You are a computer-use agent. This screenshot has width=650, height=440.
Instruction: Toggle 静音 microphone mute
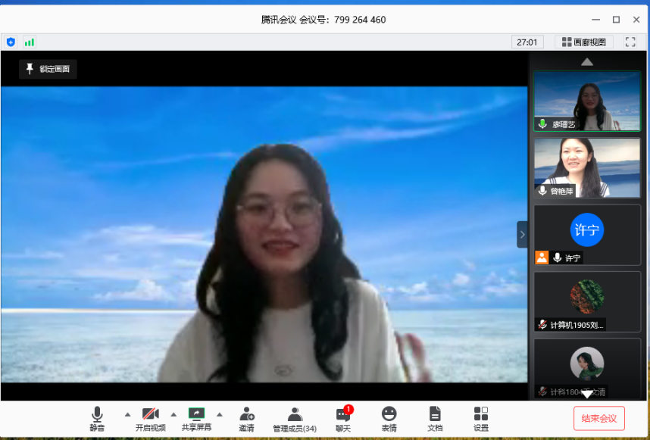[97, 418]
